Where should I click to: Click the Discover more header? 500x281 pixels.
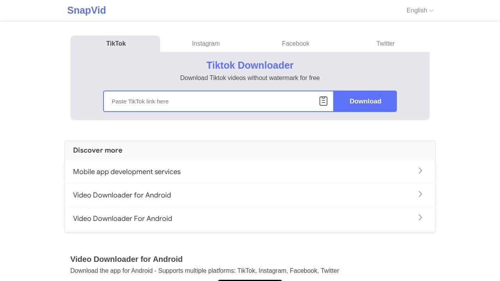coord(98,150)
